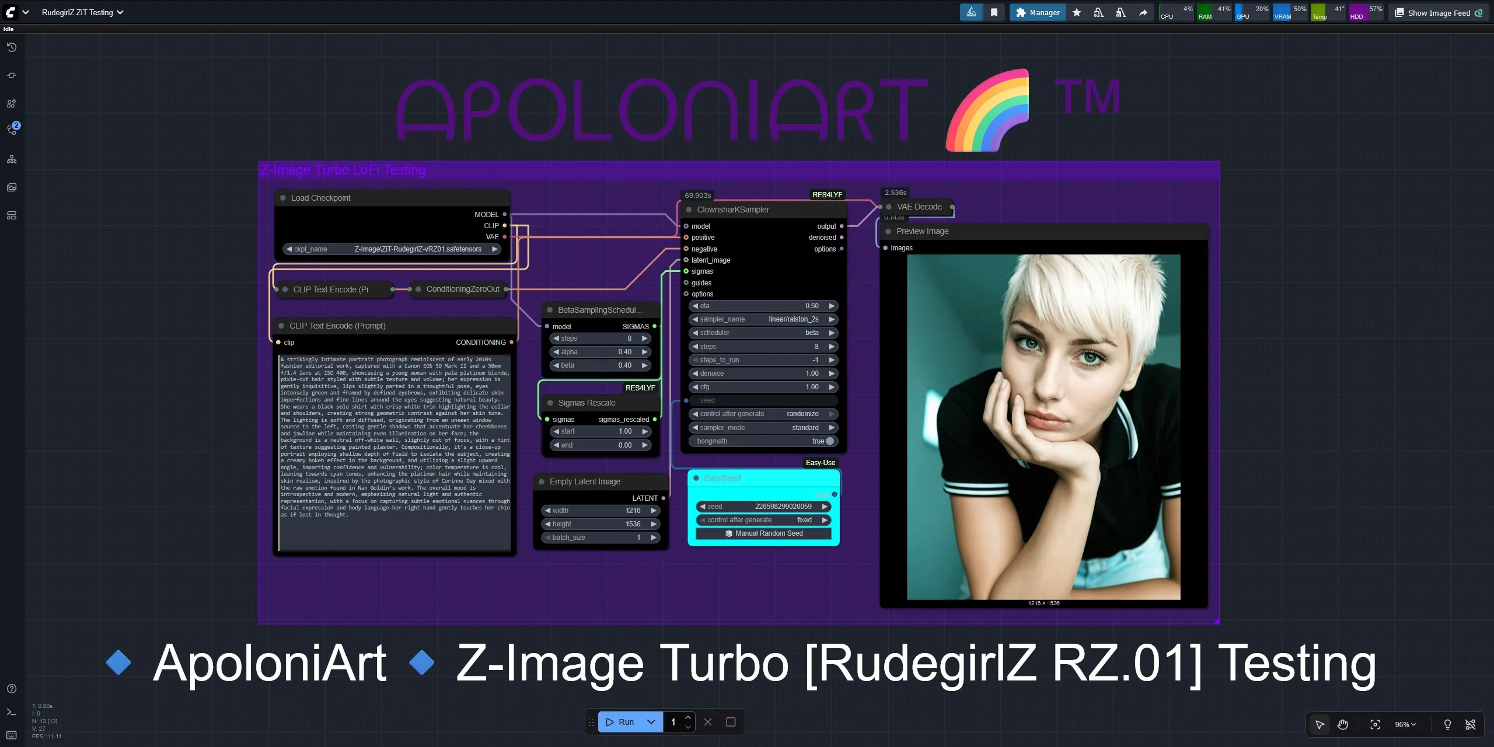1494x747 pixels.
Task: Open the scheduler dropdown set to beta
Action: [x=763, y=333]
